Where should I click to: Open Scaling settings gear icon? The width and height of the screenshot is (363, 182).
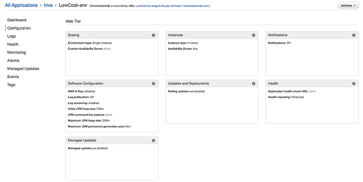153,35
